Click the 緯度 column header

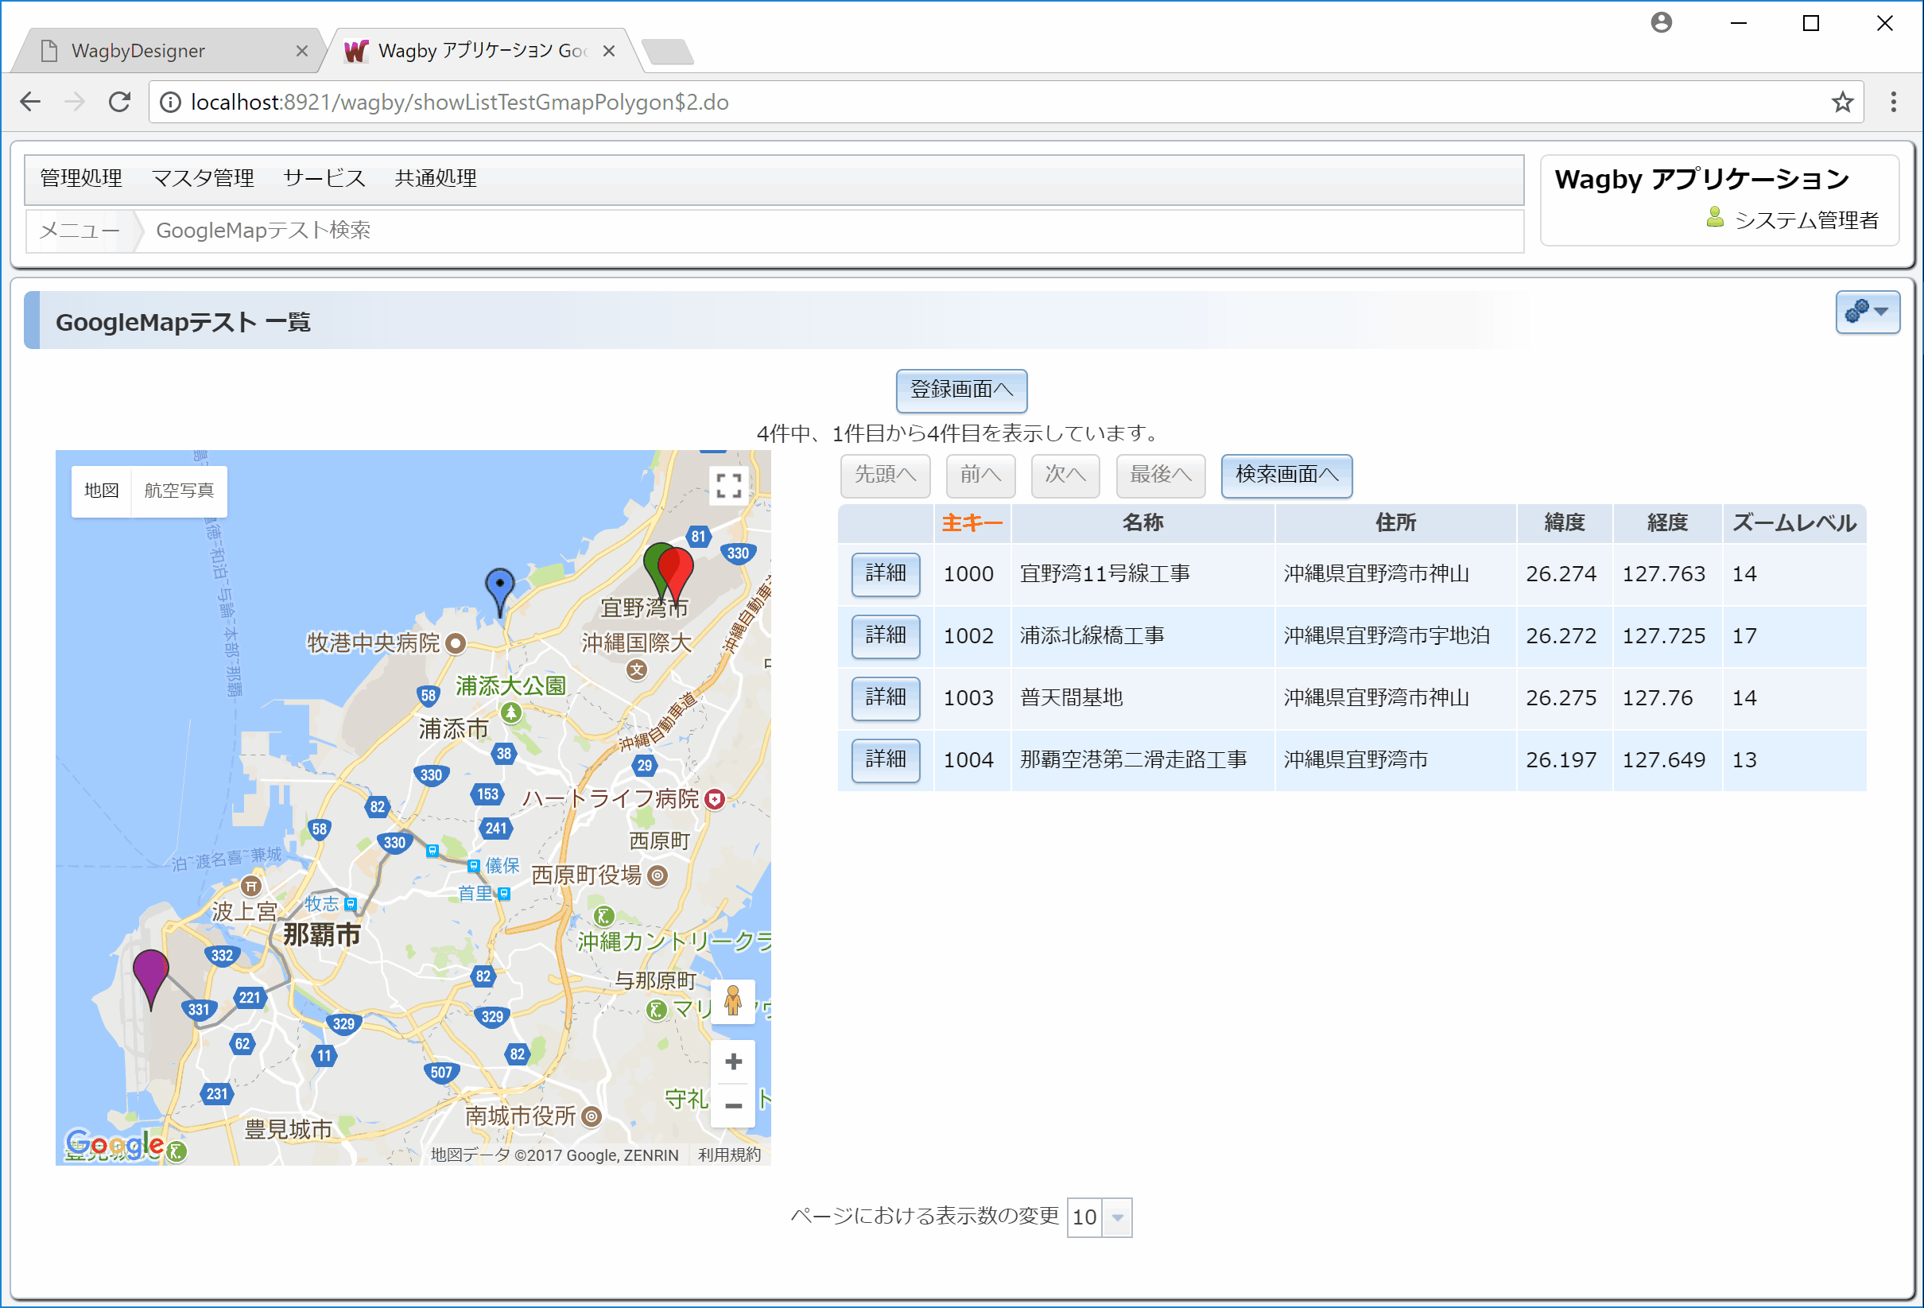point(1564,523)
